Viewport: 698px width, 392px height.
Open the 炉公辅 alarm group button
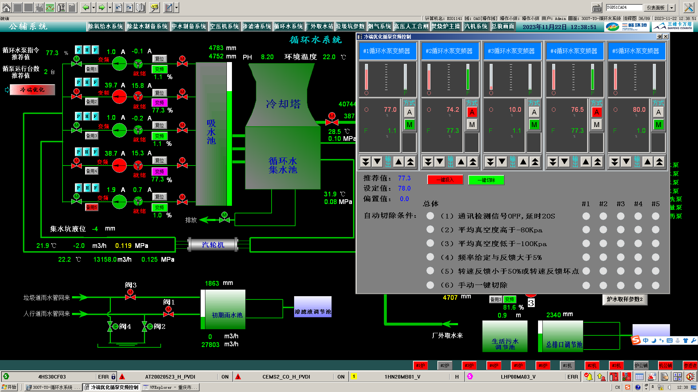click(x=641, y=366)
